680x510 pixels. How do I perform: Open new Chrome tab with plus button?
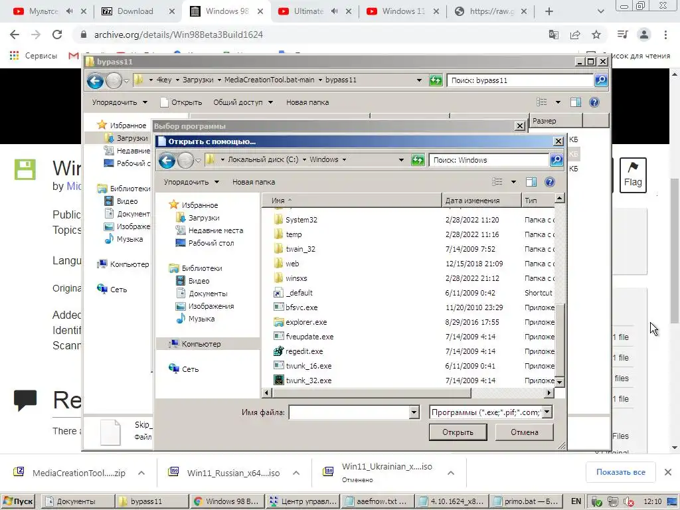point(549,11)
